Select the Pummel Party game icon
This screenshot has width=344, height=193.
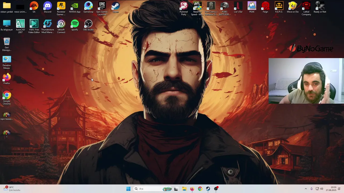click(184, 9)
